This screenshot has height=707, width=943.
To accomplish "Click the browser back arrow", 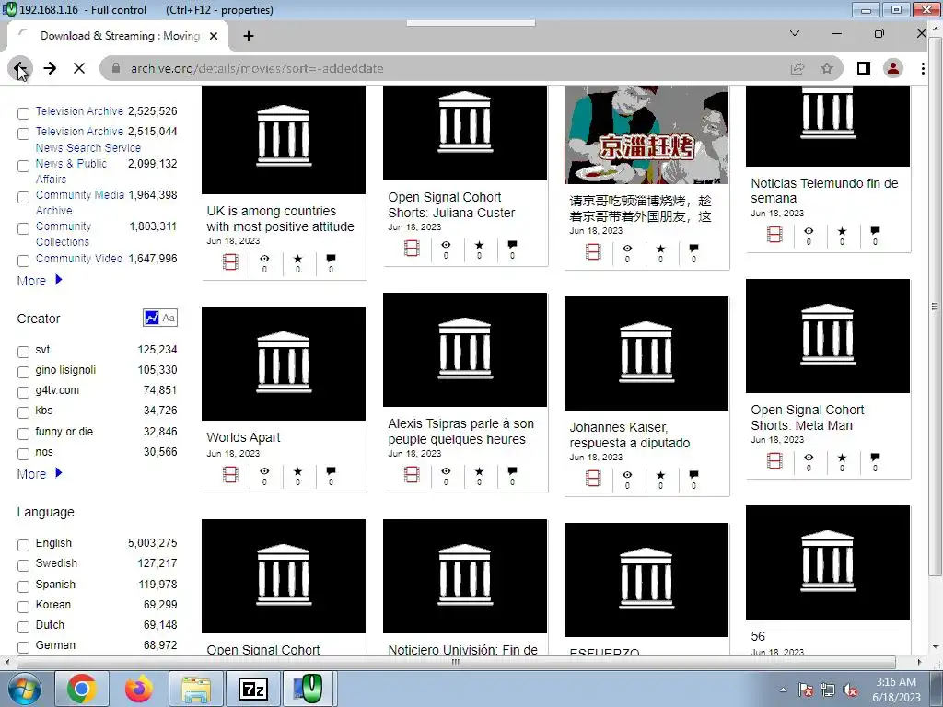I will (x=20, y=68).
